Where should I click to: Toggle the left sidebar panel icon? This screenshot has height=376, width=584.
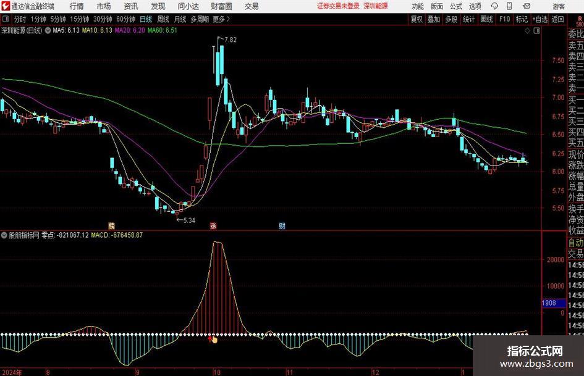click(6, 19)
